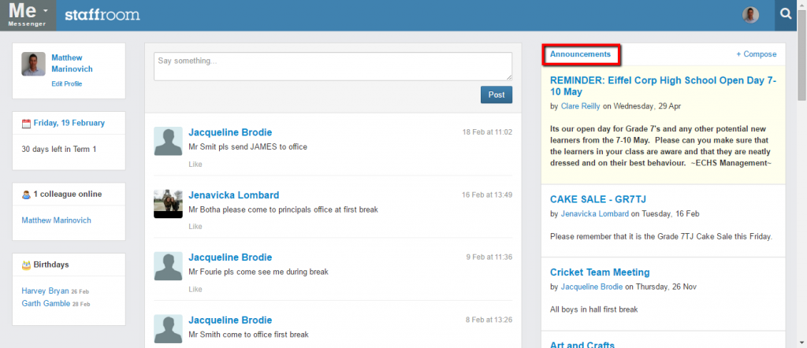
Task: Click Edit Profile link
Action: (x=66, y=83)
